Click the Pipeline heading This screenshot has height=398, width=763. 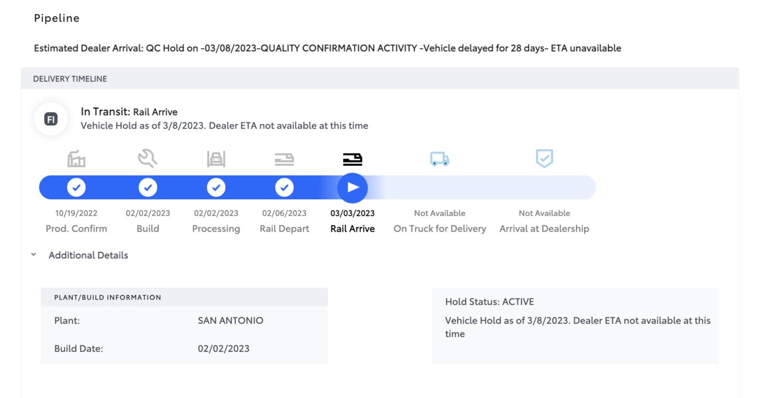pos(57,18)
